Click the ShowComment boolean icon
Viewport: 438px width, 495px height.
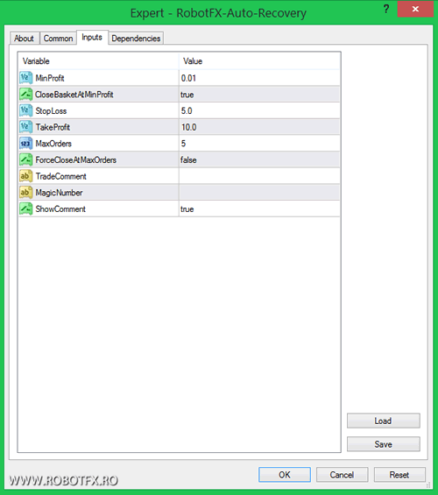[x=26, y=209]
